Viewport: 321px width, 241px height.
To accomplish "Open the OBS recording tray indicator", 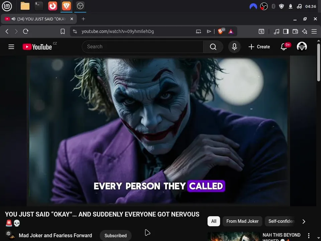I will [264, 6].
